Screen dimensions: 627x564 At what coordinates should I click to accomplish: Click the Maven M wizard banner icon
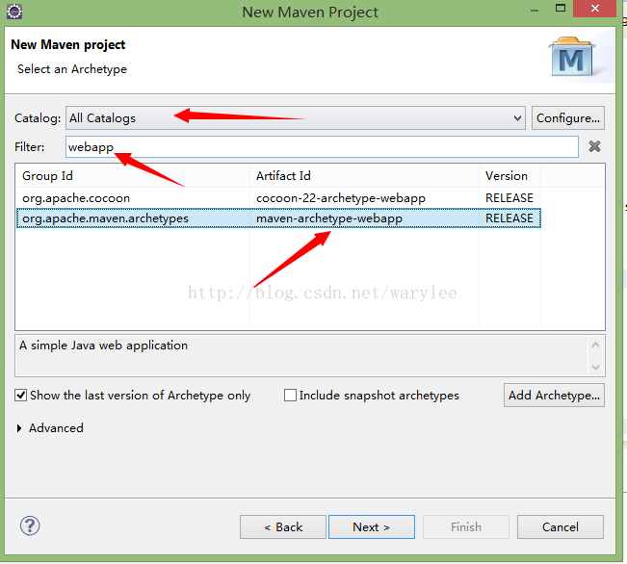[571, 57]
